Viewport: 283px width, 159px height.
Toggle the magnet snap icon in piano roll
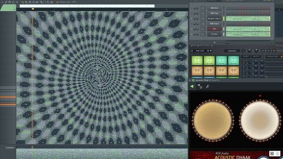(10, 2)
